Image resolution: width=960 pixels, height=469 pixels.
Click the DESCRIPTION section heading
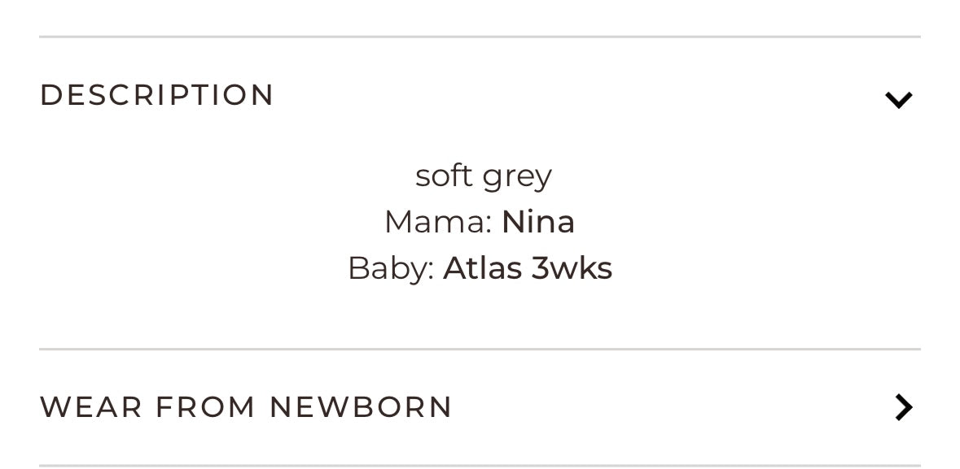tap(156, 95)
